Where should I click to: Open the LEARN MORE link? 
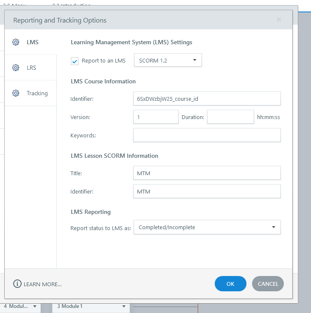coord(42,284)
